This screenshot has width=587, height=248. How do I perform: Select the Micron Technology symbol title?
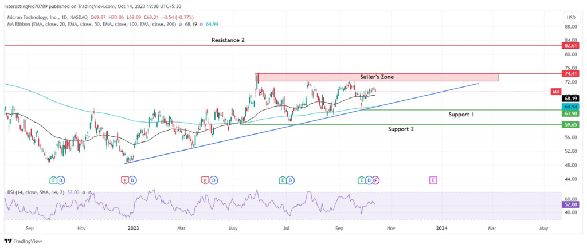47,17
